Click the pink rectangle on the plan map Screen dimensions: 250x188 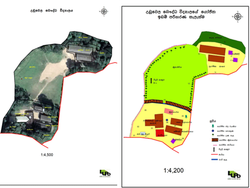click(x=169, y=111)
